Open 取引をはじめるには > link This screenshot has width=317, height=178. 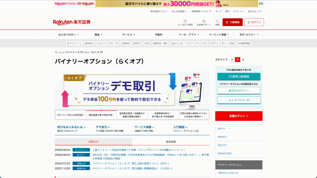pyautogui.click(x=71, y=127)
